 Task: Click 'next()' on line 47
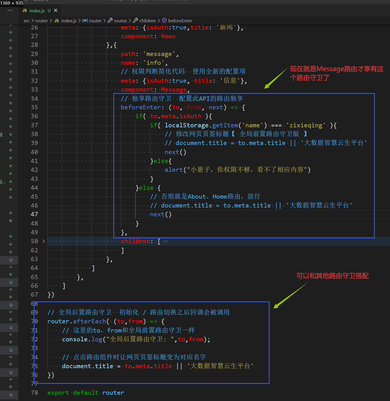click(161, 214)
